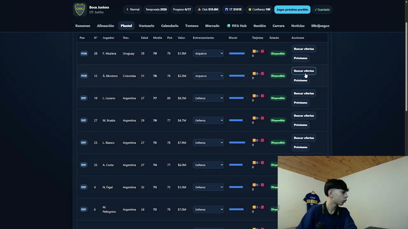Viewport: 408px width, 229px height.
Task: Click the yellow card icon in A. Costa's row
Action: tap(254, 163)
